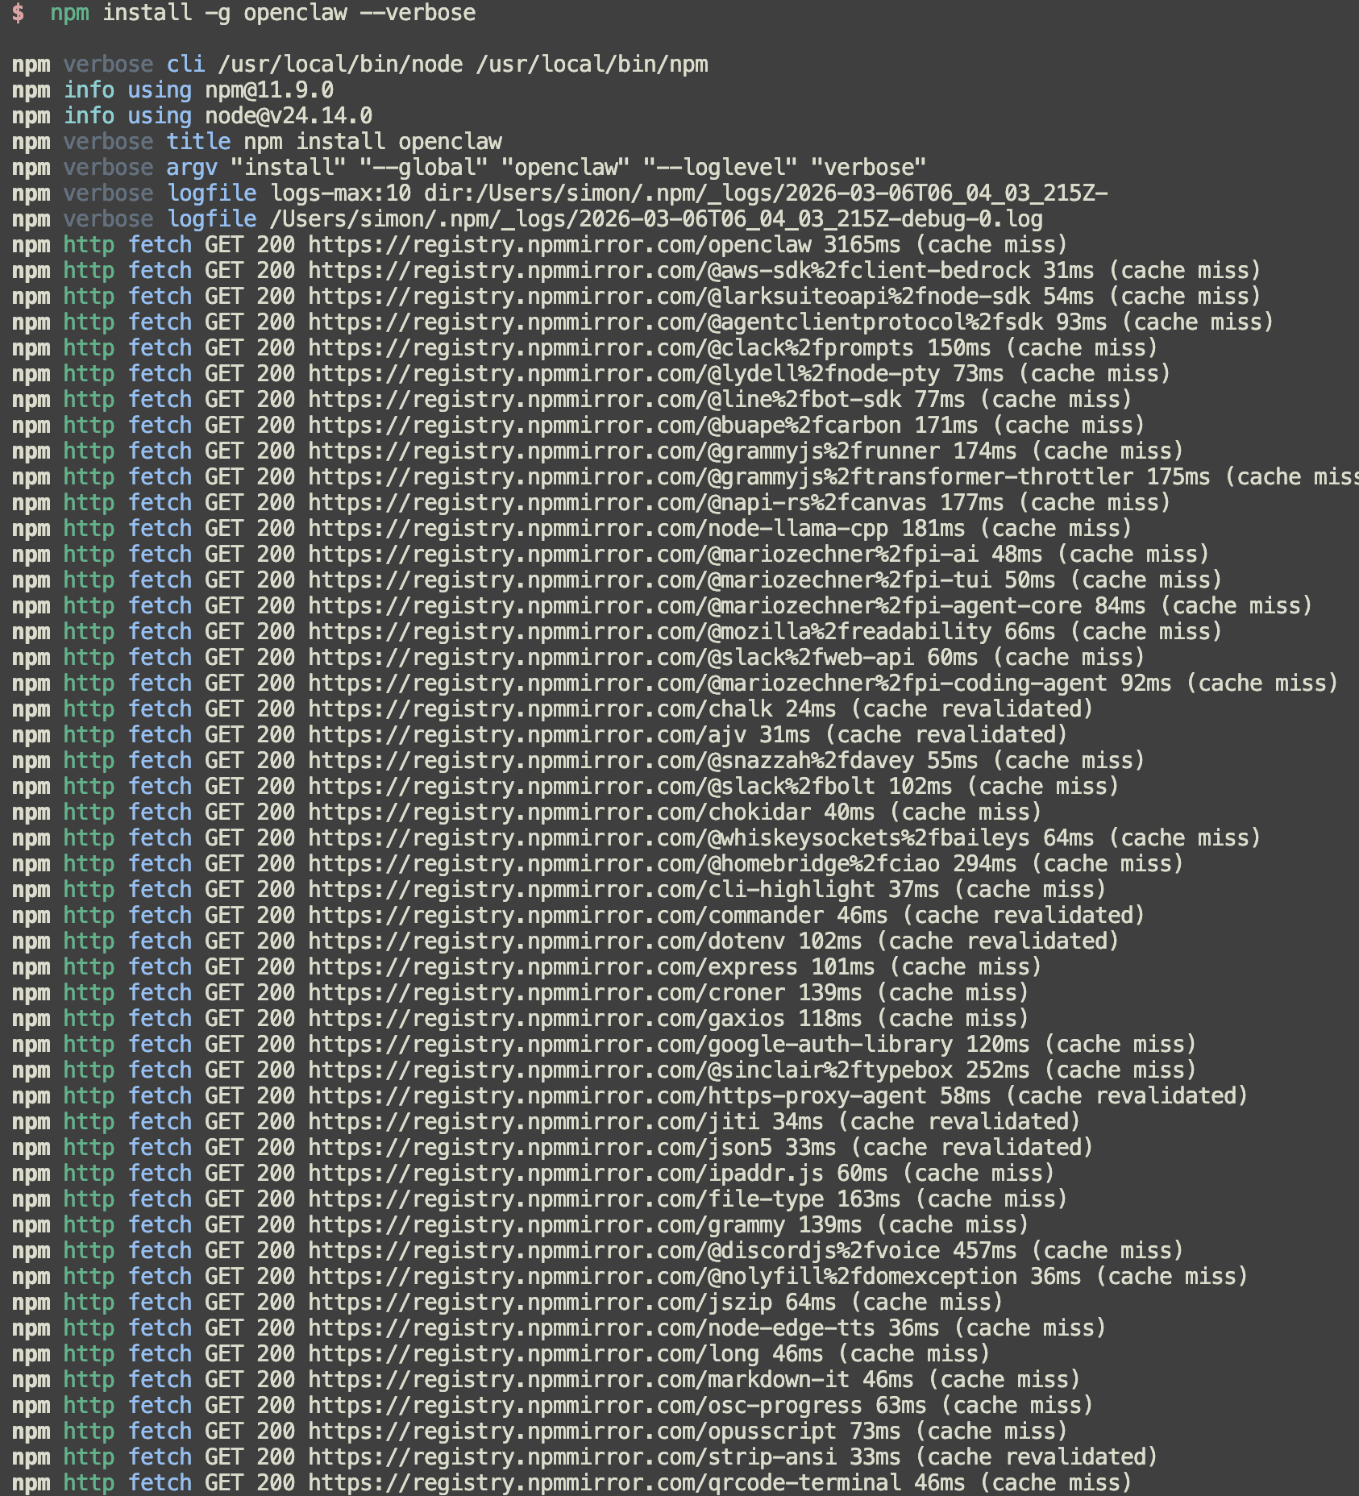The image size is (1359, 1496).
Task: Click "(cache revalidated)" on the strip-ansi line
Action: click(x=1037, y=1457)
